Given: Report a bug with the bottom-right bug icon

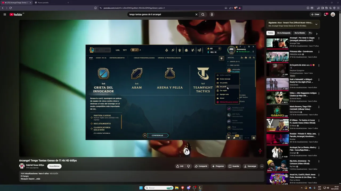Looking at the screenshot, I should pos(254,138).
